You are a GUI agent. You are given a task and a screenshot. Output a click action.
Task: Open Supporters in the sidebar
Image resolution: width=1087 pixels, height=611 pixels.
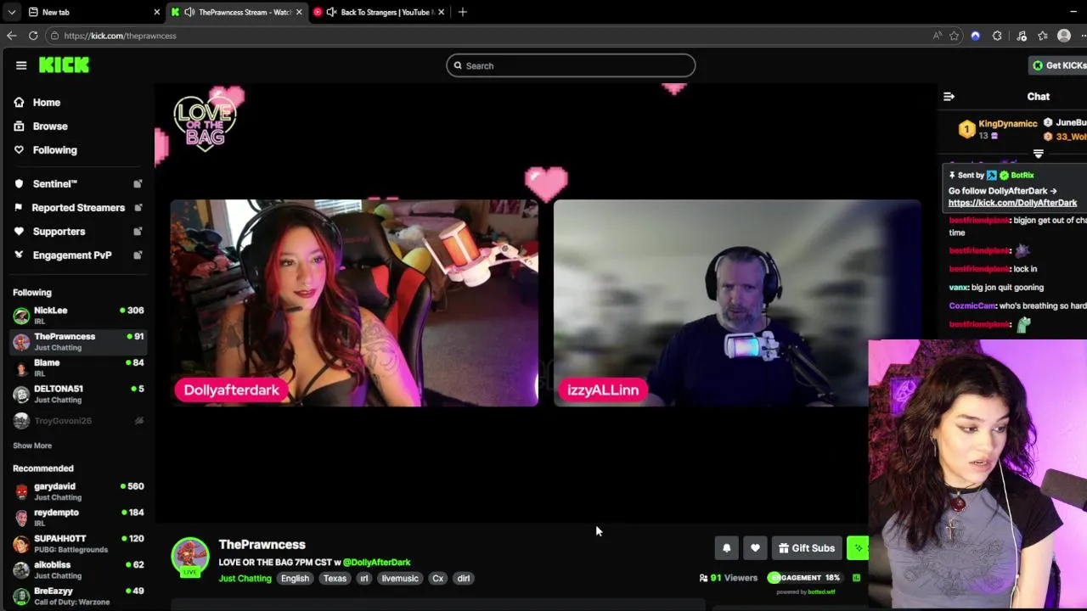point(59,232)
